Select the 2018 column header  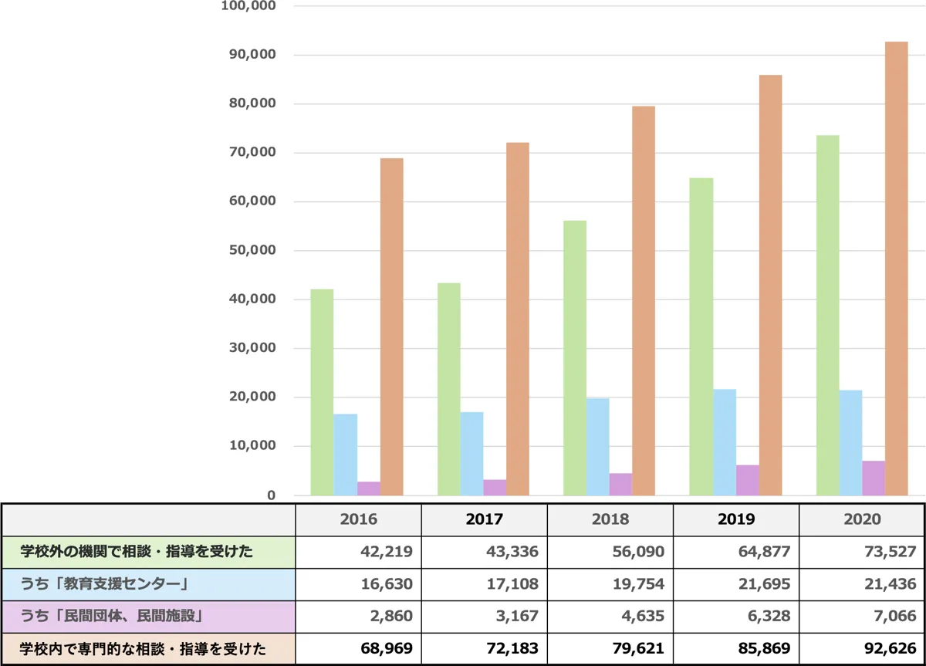(x=610, y=520)
